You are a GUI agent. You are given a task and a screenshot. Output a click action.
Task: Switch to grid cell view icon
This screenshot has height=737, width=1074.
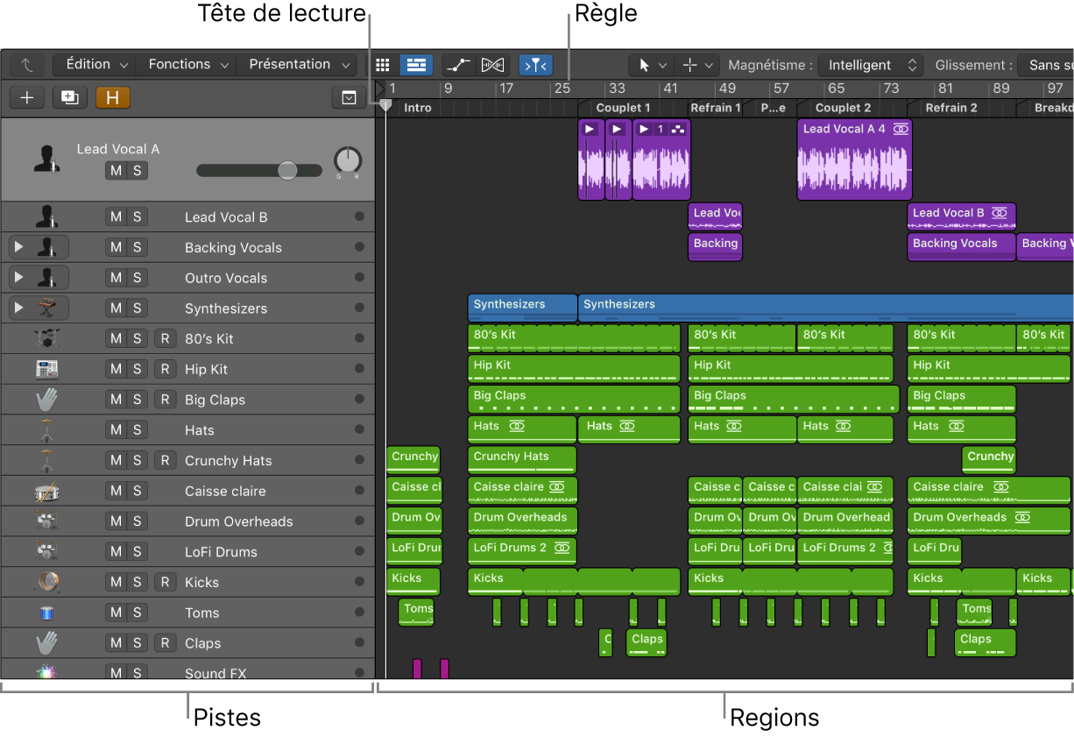(383, 64)
